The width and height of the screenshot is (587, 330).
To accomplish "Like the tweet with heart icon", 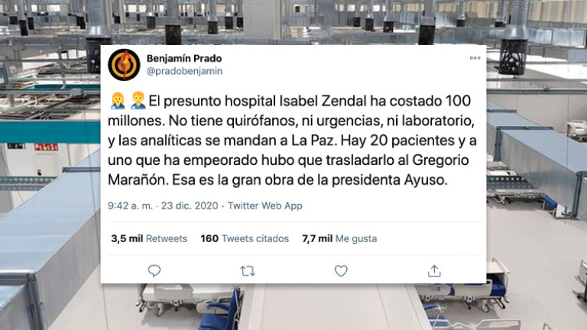I will 341,270.
